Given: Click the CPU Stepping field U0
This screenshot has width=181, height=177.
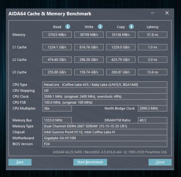Looking at the screenshot, I should click(105, 91).
